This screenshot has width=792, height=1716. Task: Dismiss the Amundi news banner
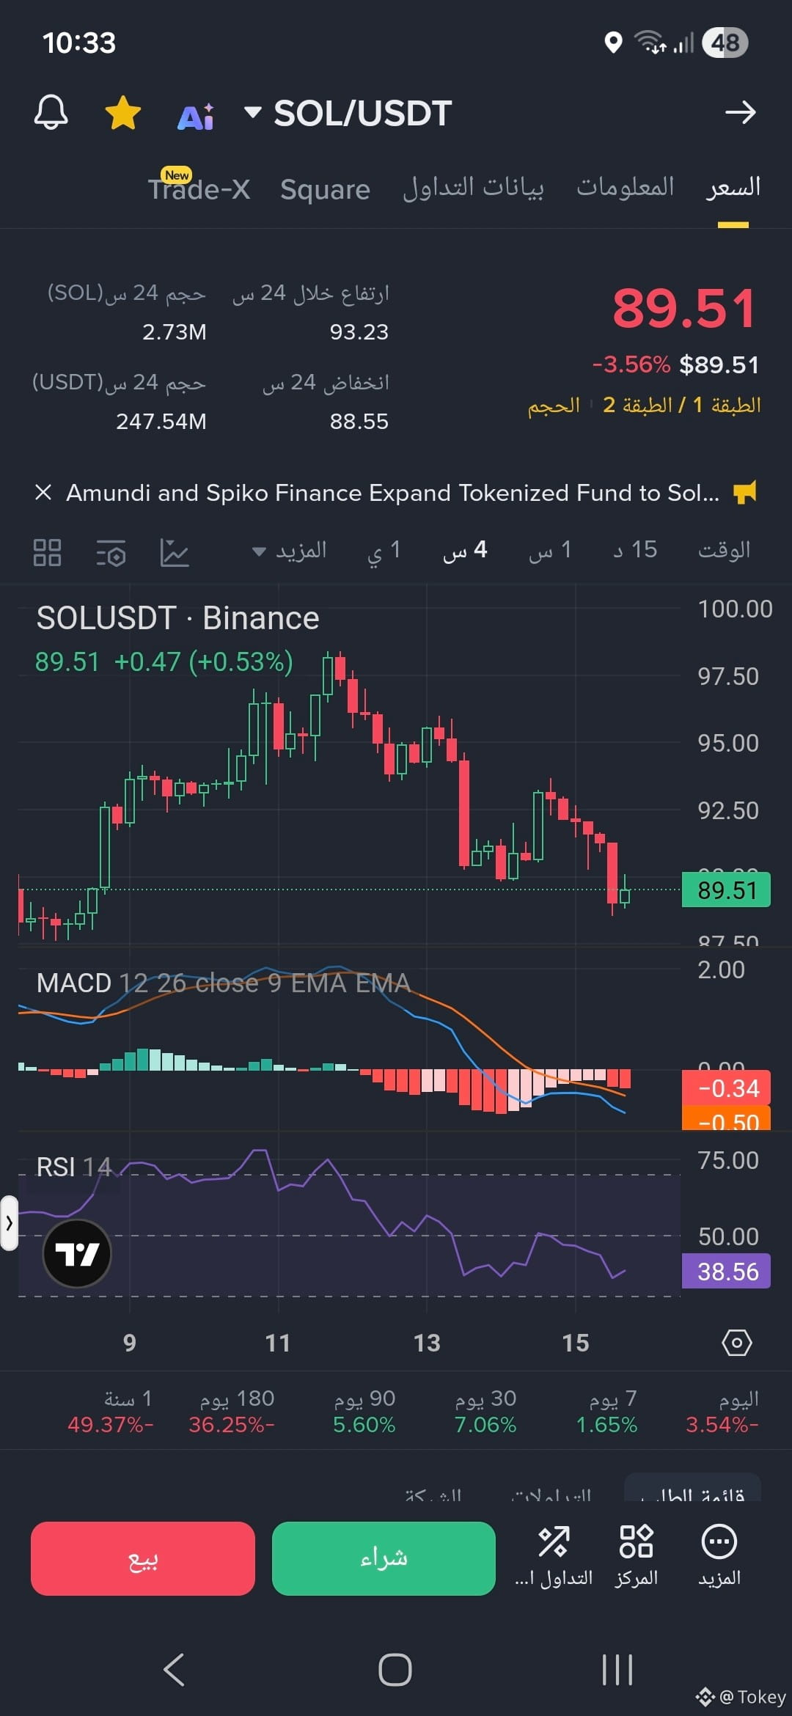(x=43, y=492)
